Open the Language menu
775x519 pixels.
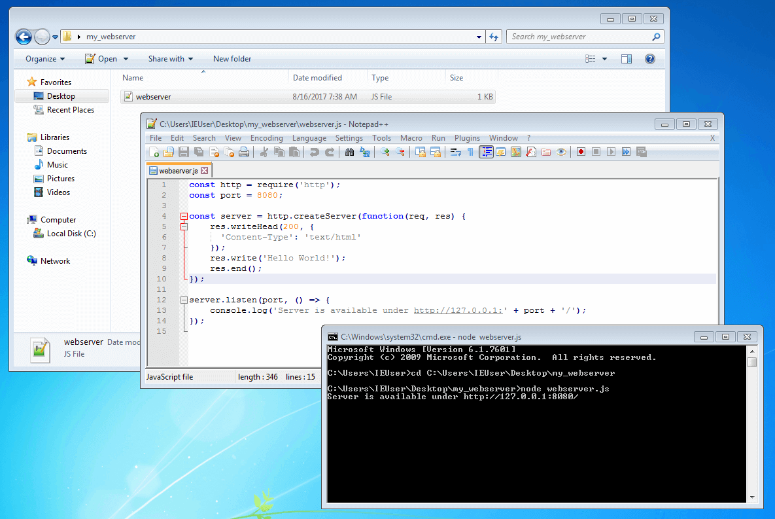[309, 138]
